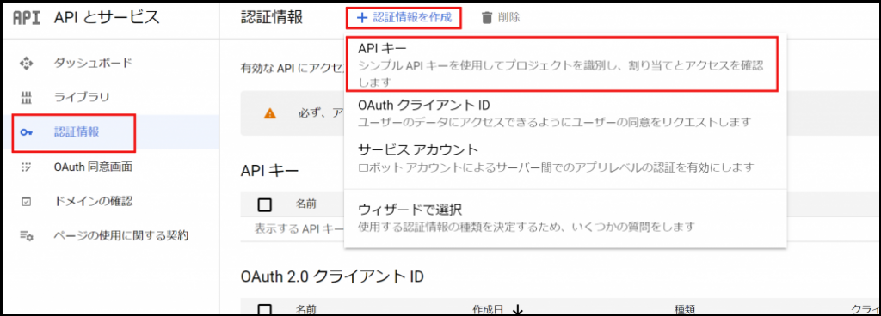Select the key icon for 認証情報
The height and width of the screenshot is (316, 881).
pos(27,133)
